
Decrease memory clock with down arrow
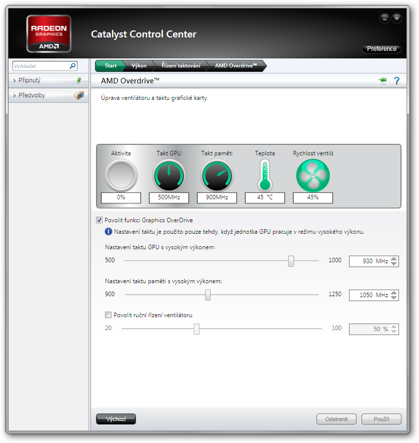tap(394, 298)
